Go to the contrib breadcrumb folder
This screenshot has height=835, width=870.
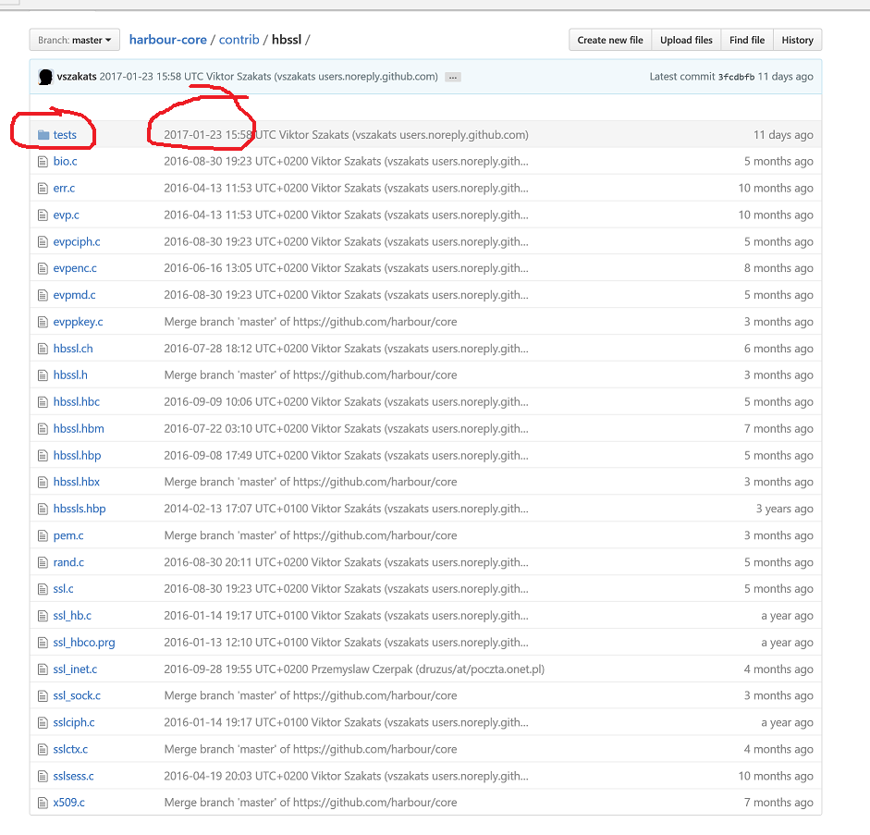pos(239,40)
